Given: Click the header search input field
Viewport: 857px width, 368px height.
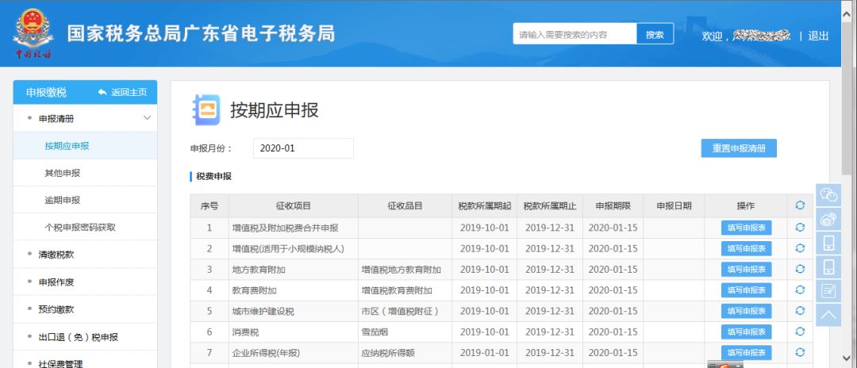Looking at the screenshot, I should tap(575, 34).
